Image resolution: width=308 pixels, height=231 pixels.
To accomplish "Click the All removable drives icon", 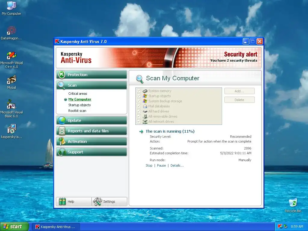I will tap(145, 116).
